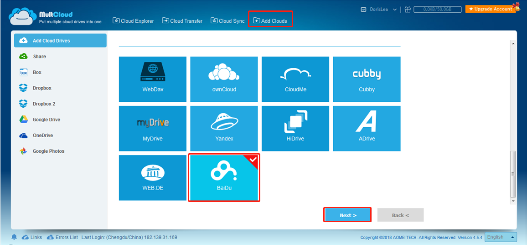Choose the Cubby tile
The image size is (527, 245).
coord(367,79)
